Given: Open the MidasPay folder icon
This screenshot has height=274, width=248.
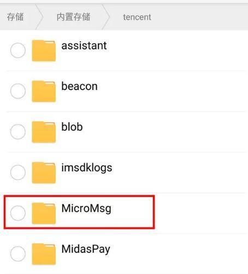Looking at the screenshot, I should (44, 254).
